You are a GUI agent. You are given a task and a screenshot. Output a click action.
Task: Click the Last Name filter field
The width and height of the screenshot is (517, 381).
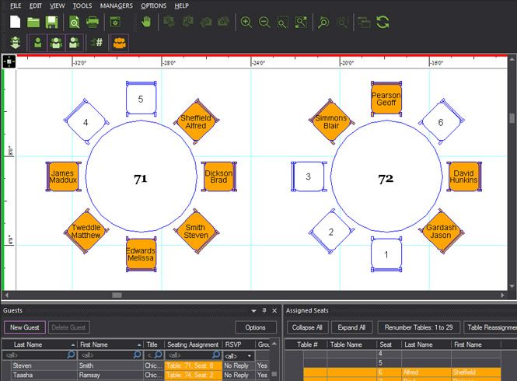point(39,355)
